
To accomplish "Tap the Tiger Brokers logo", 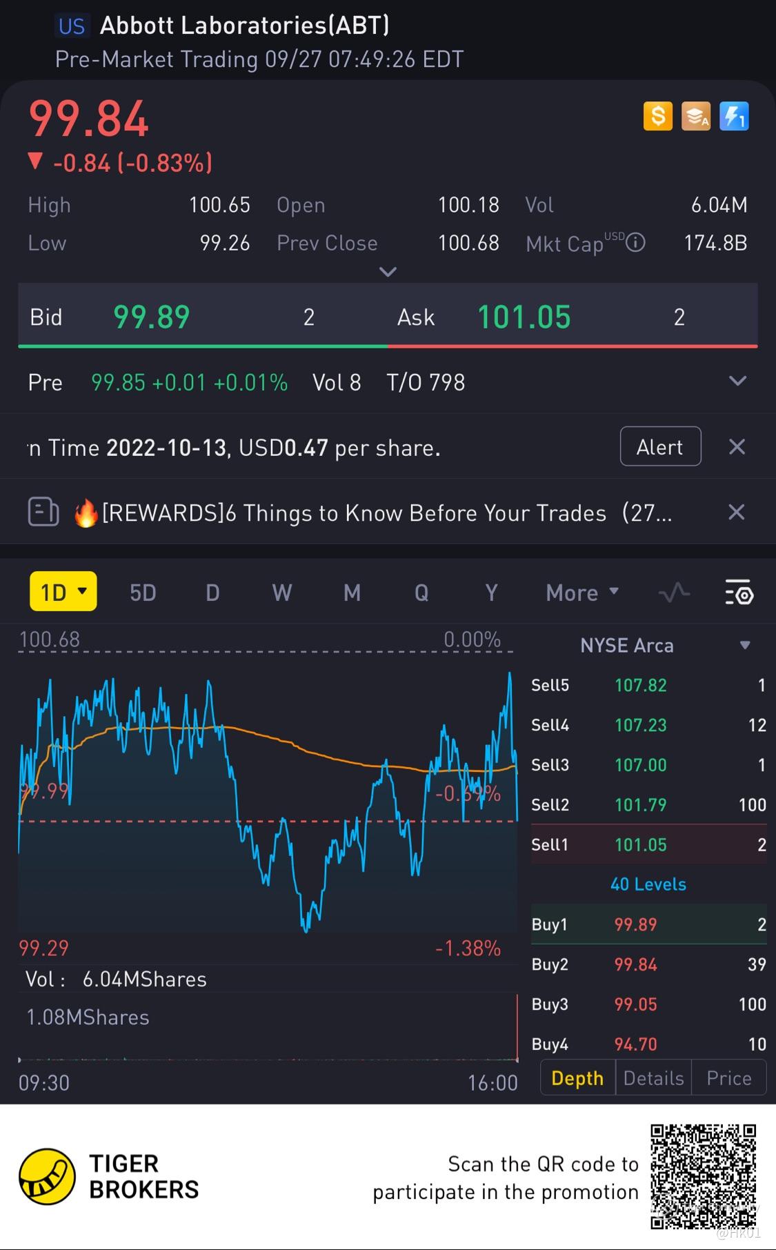I will point(108,1177).
